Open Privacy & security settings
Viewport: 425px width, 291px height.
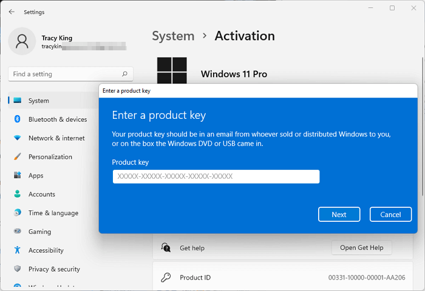tap(53, 269)
